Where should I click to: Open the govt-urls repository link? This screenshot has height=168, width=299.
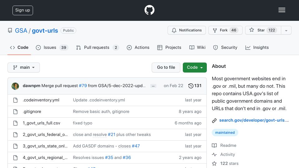(45, 31)
